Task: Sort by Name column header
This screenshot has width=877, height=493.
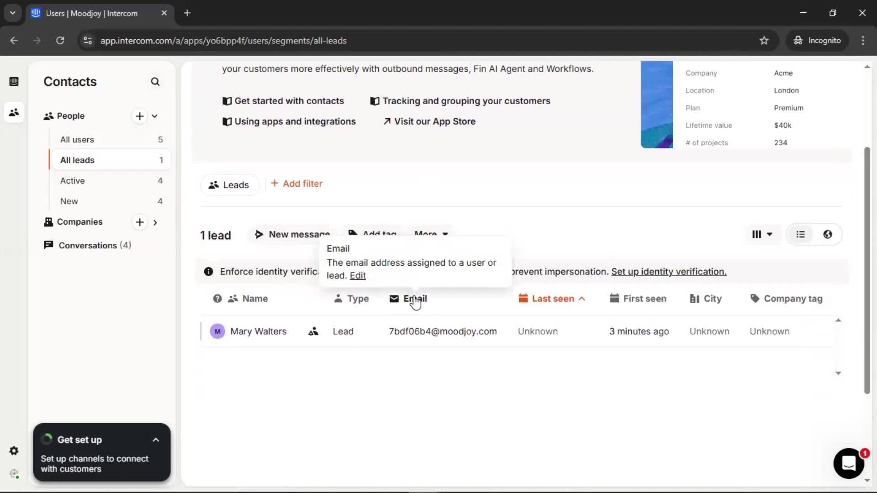Action: click(x=248, y=299)
